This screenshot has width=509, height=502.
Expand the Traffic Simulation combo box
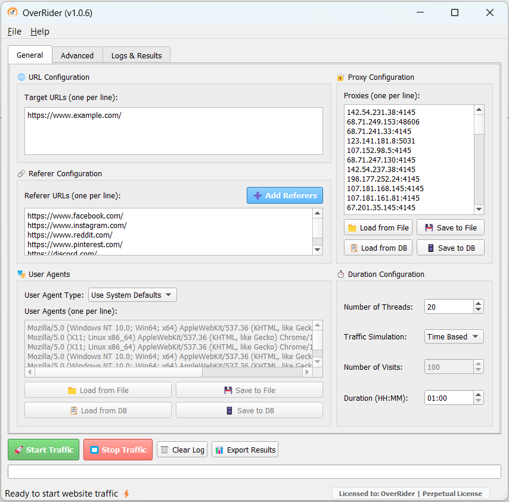(x=454, y=336)
